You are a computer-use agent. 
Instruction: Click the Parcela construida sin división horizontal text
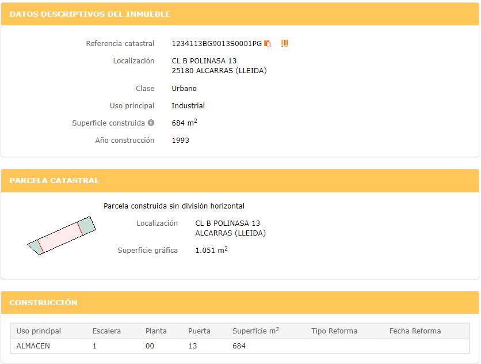[x=174, y=206]
